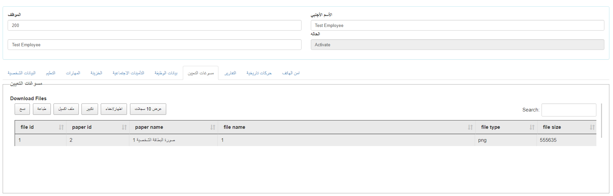613x196 pixels.
Task: Click sort arrows on file size column
Action: (x=592, y=127)
